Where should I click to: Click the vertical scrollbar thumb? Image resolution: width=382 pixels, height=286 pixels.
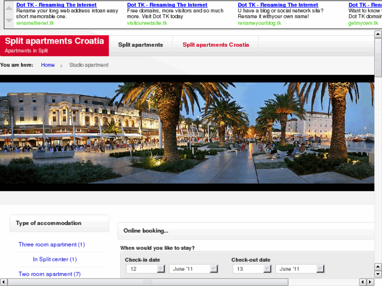[x=378, y=58]
